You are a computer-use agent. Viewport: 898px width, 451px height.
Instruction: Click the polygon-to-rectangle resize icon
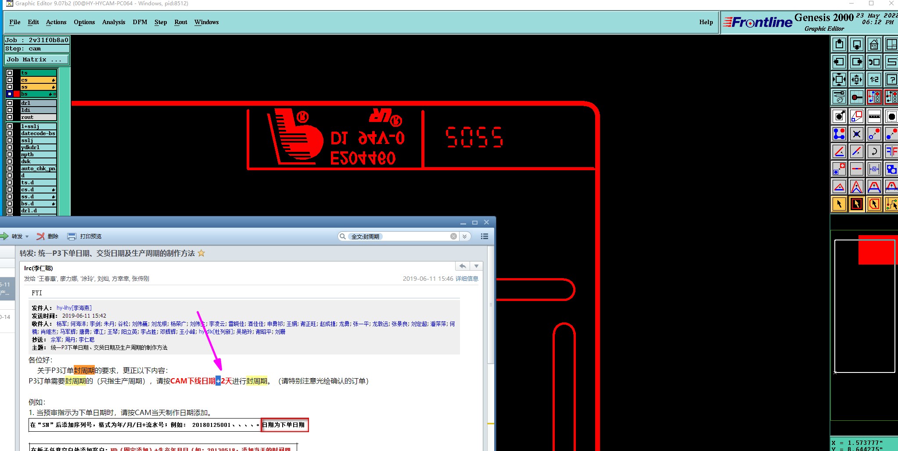coord(856,116)
